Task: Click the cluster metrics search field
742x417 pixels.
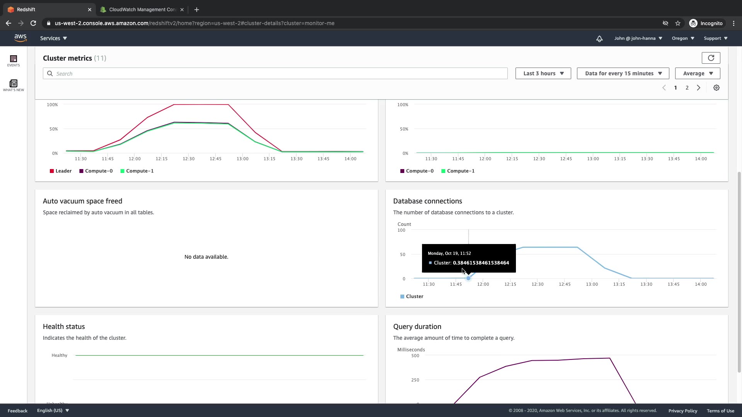Action: (275, 73)
